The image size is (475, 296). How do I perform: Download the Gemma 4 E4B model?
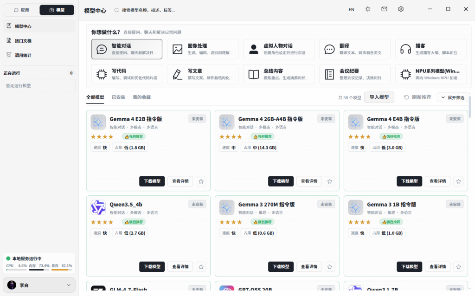(409, 181)
